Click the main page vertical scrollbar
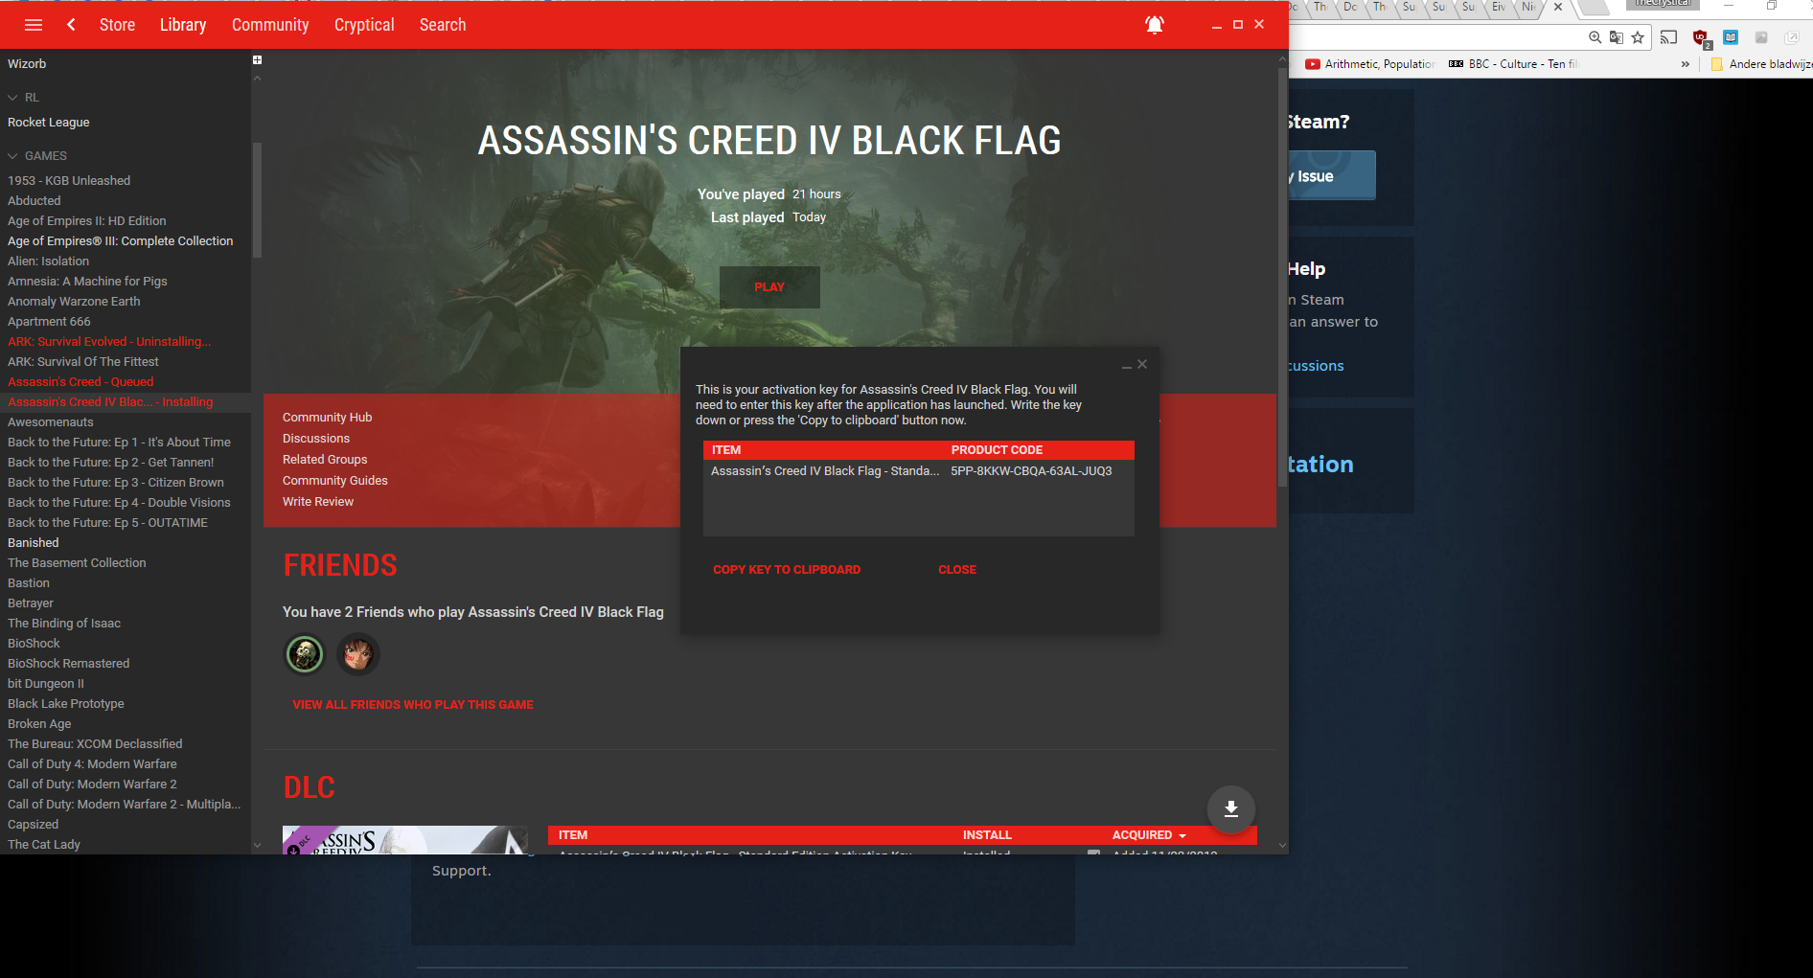 [x=1282, y=278]
